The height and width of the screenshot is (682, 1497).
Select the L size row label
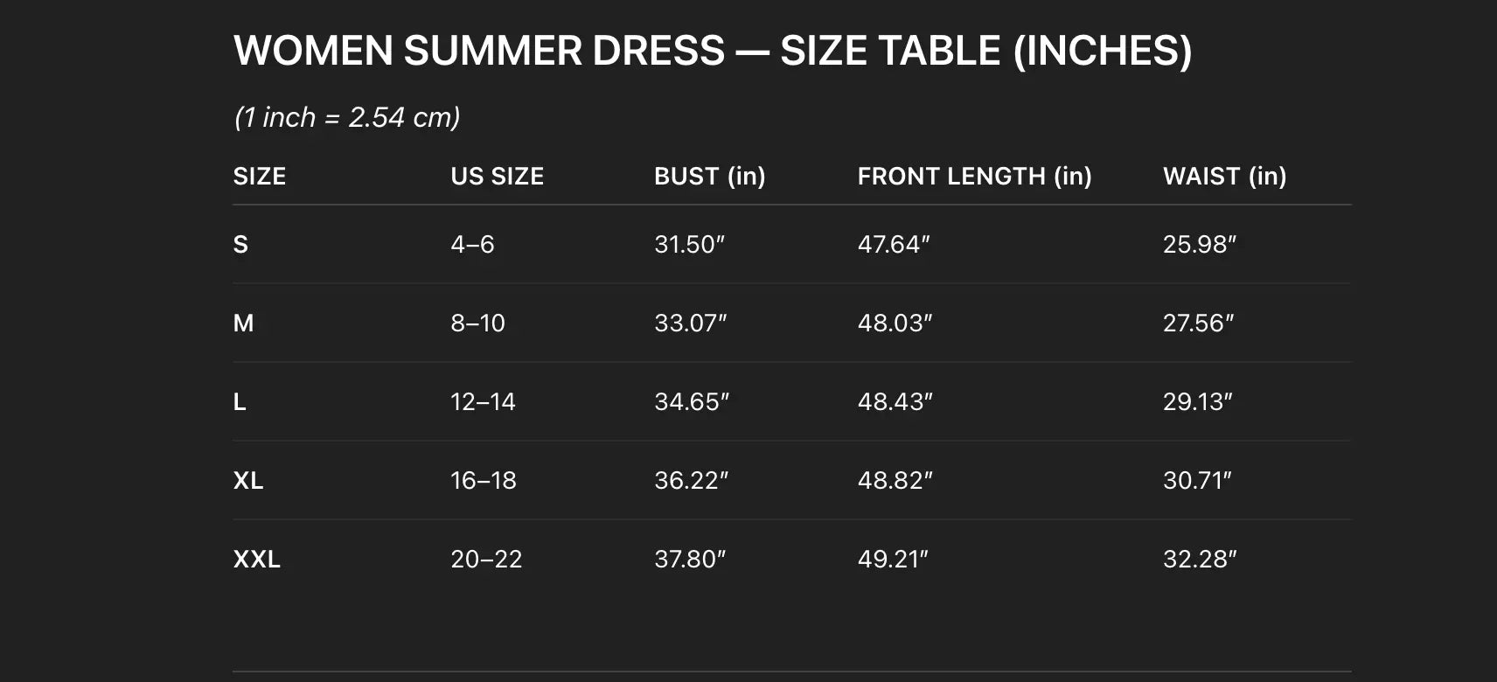(240, 402)
